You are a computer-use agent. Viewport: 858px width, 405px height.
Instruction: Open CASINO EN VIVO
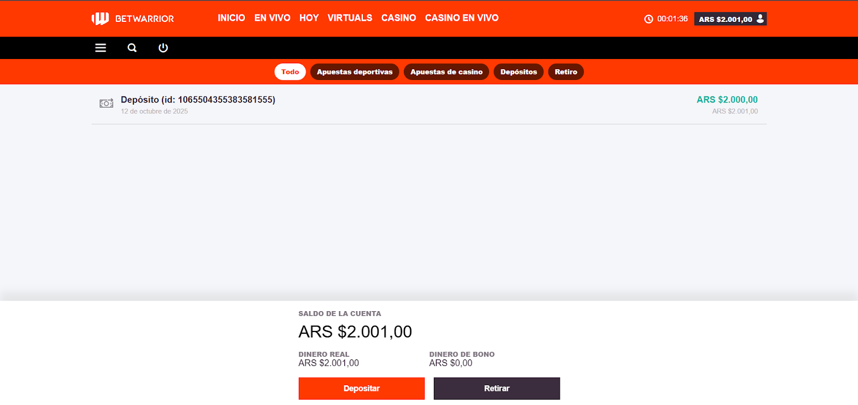tap(462, 18)
